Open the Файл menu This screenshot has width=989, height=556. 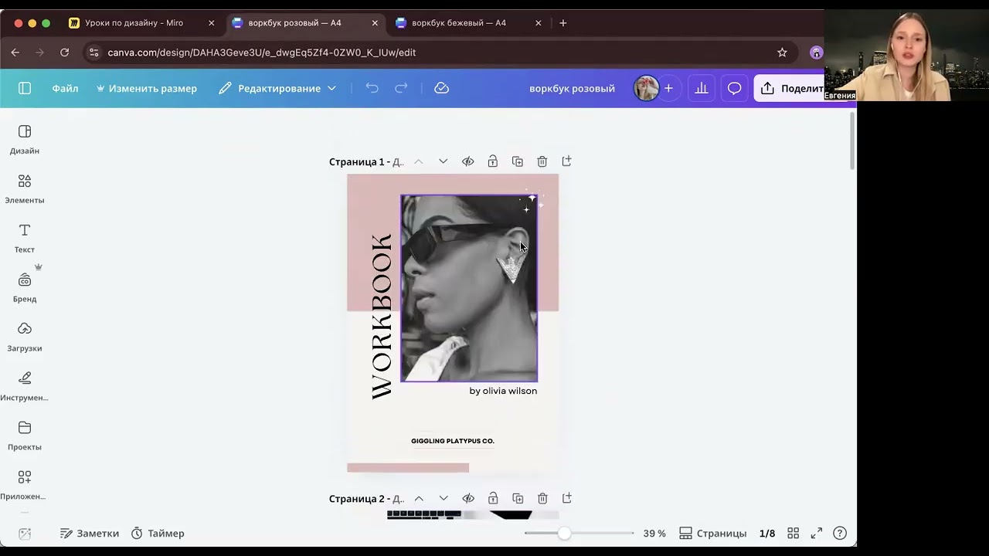(x=65, y=88)
